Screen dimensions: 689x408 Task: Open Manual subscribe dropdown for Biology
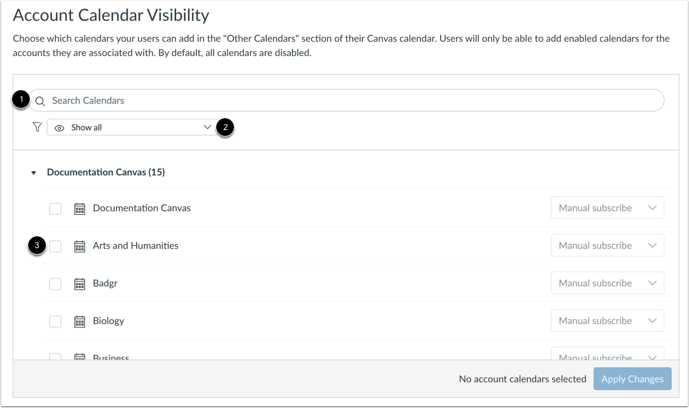[x=607, y=320]
